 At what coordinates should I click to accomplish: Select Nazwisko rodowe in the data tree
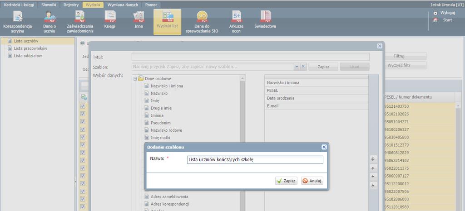(x=166, y=130)
